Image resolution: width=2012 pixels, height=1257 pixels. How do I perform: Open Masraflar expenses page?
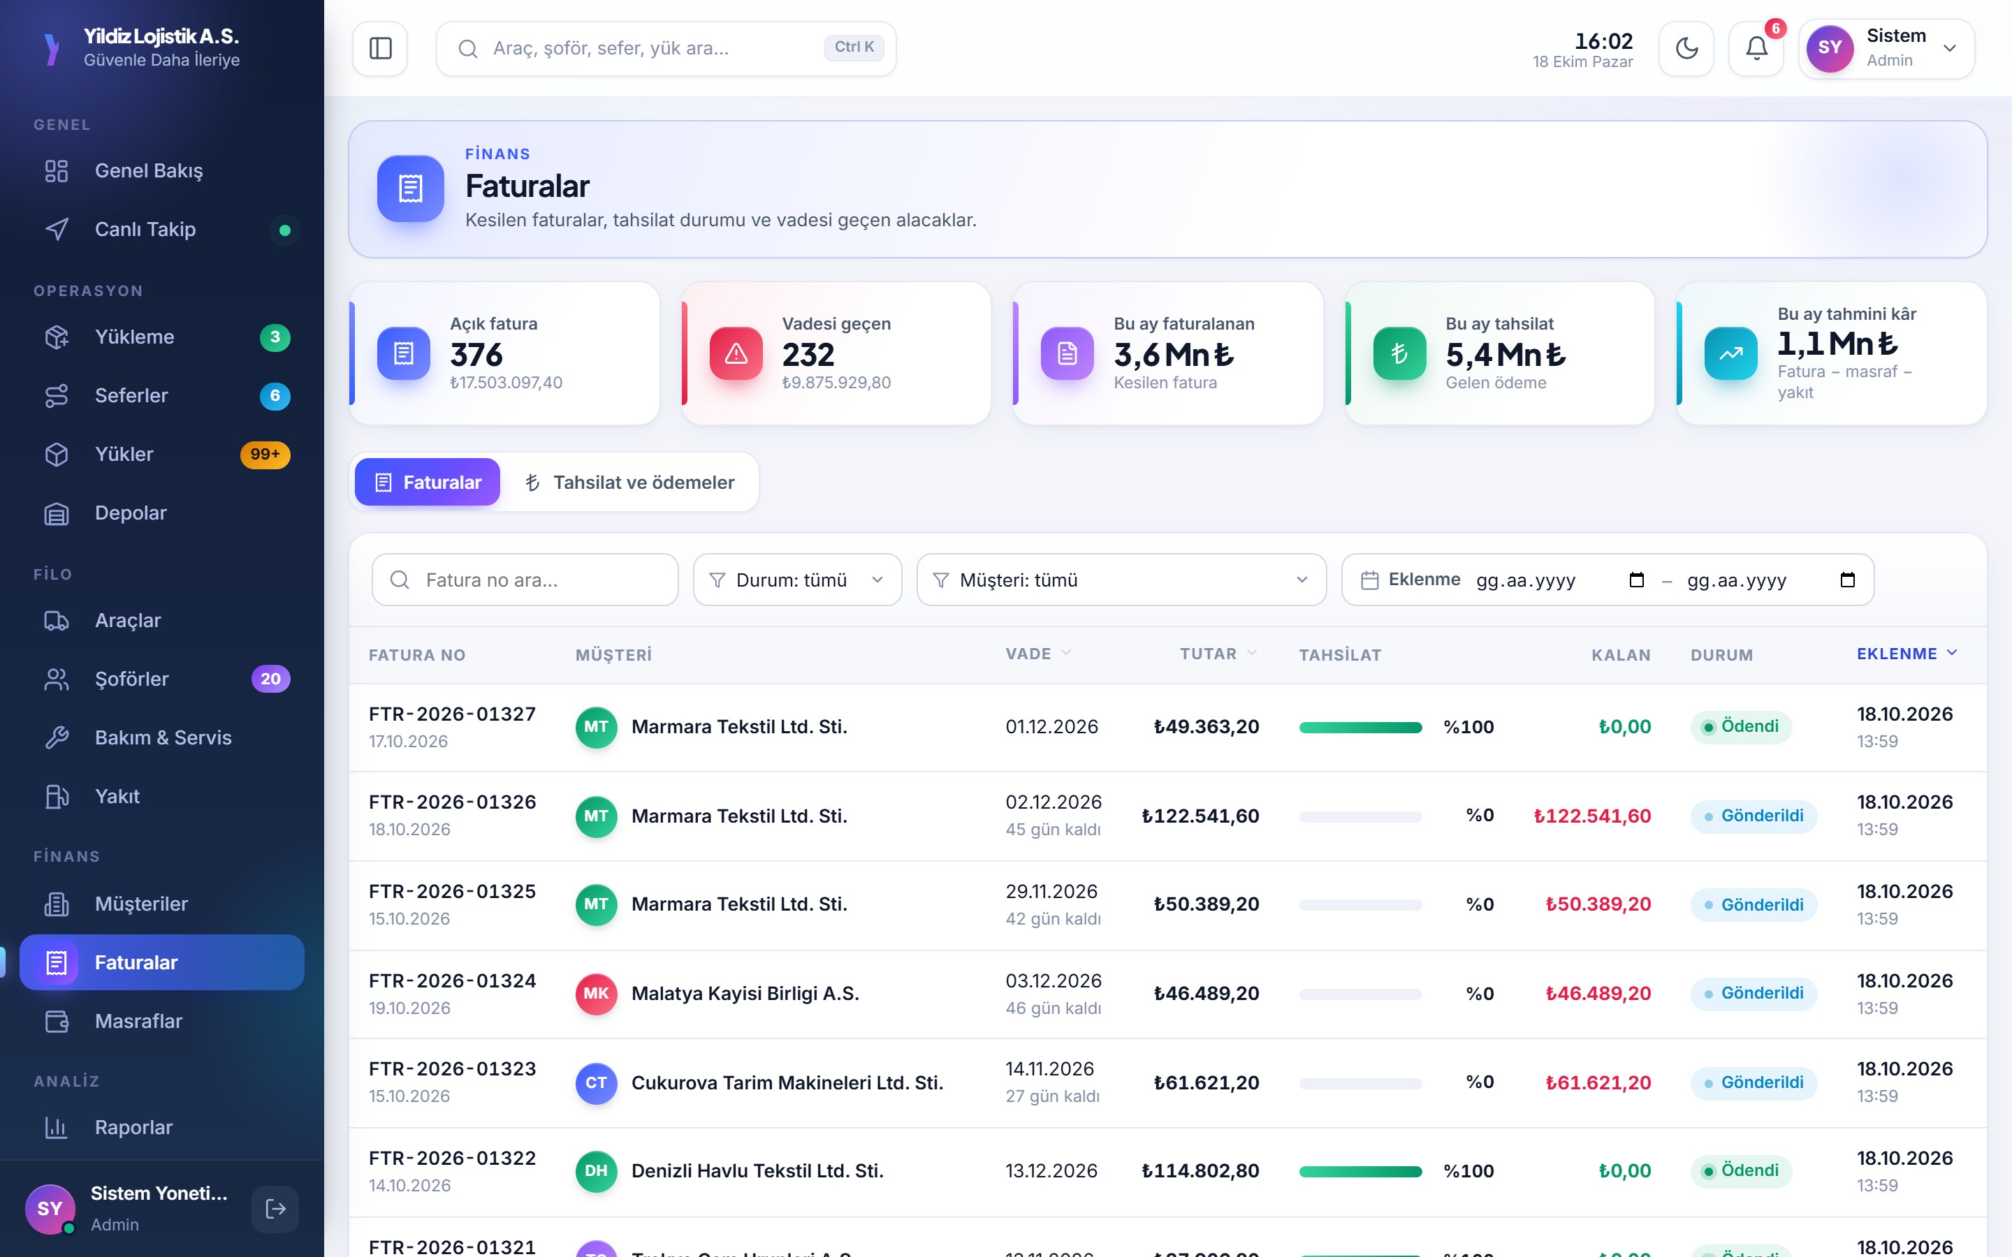pyautogui.click(x=162, y=1022)
